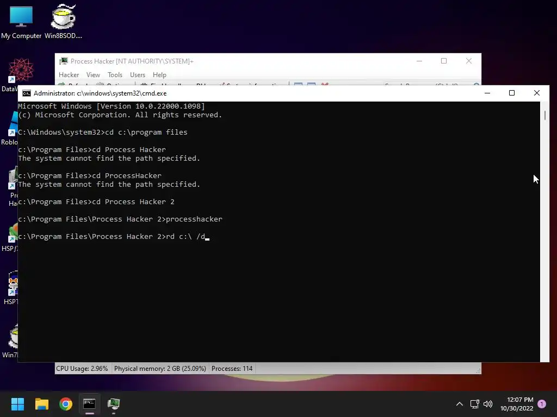The height and width of the screenshot is (417, 557).
Task: Open the notification count badge
Action: point(542,404)
